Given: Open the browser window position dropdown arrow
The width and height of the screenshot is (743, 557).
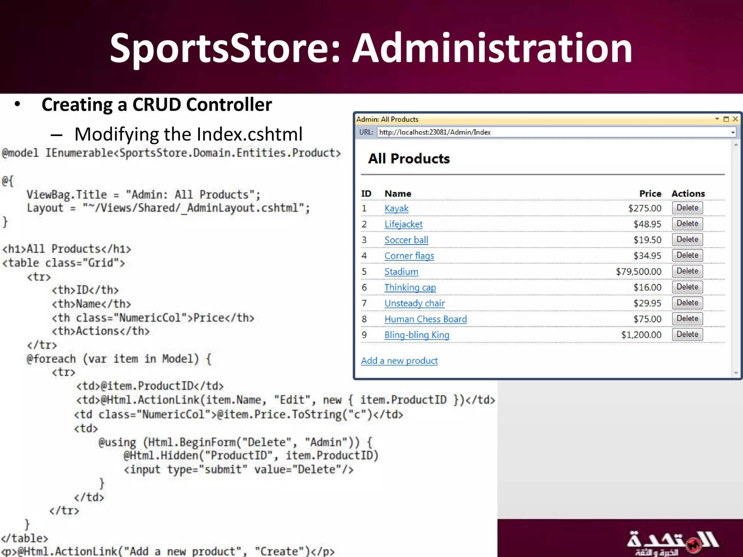Looking at the screenshot, I should [717, 119].
